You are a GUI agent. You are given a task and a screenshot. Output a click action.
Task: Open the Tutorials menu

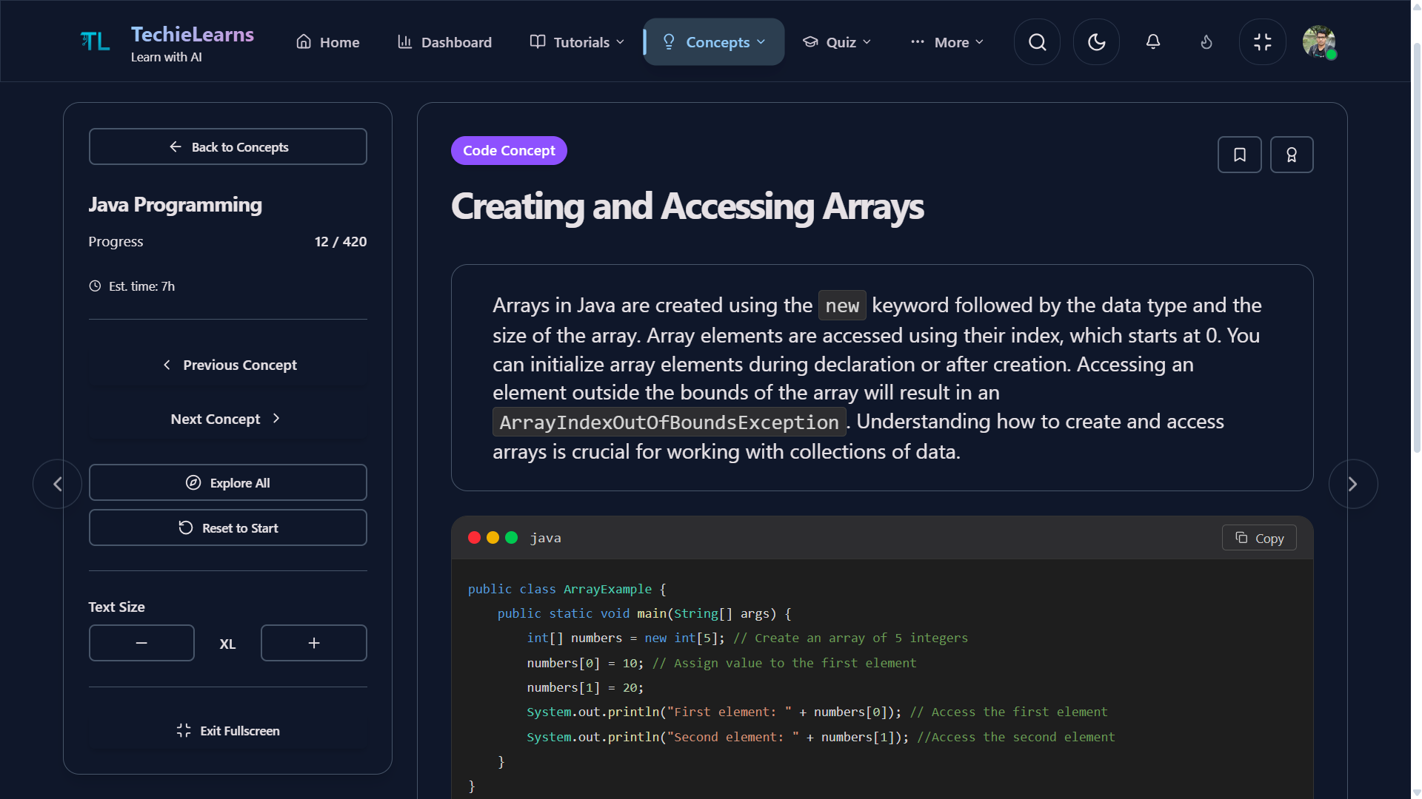click(575, 41)
